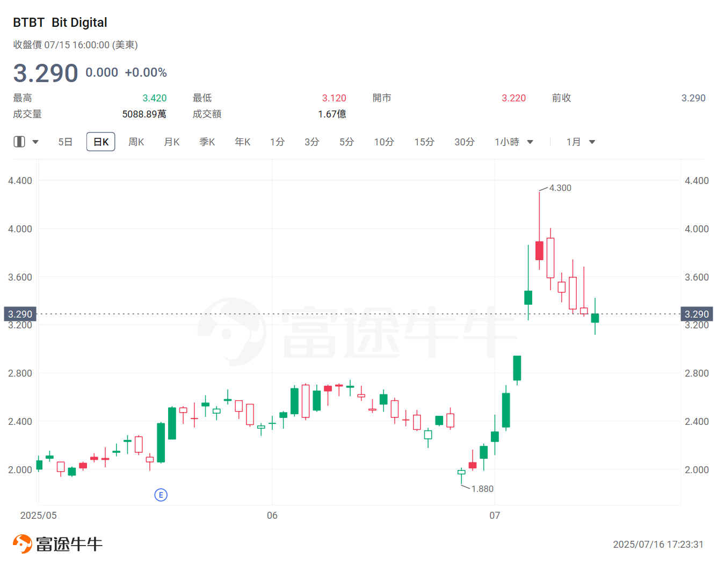Click the earnings E marker icon
Screen dimensions: 717x566
(161, 495)
